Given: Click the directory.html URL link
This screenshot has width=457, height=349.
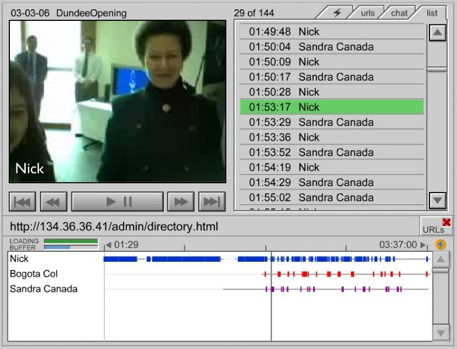Looking at the screenshot, I should pos(114,226).
